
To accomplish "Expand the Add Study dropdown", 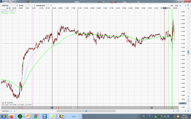I will (7, 111).
